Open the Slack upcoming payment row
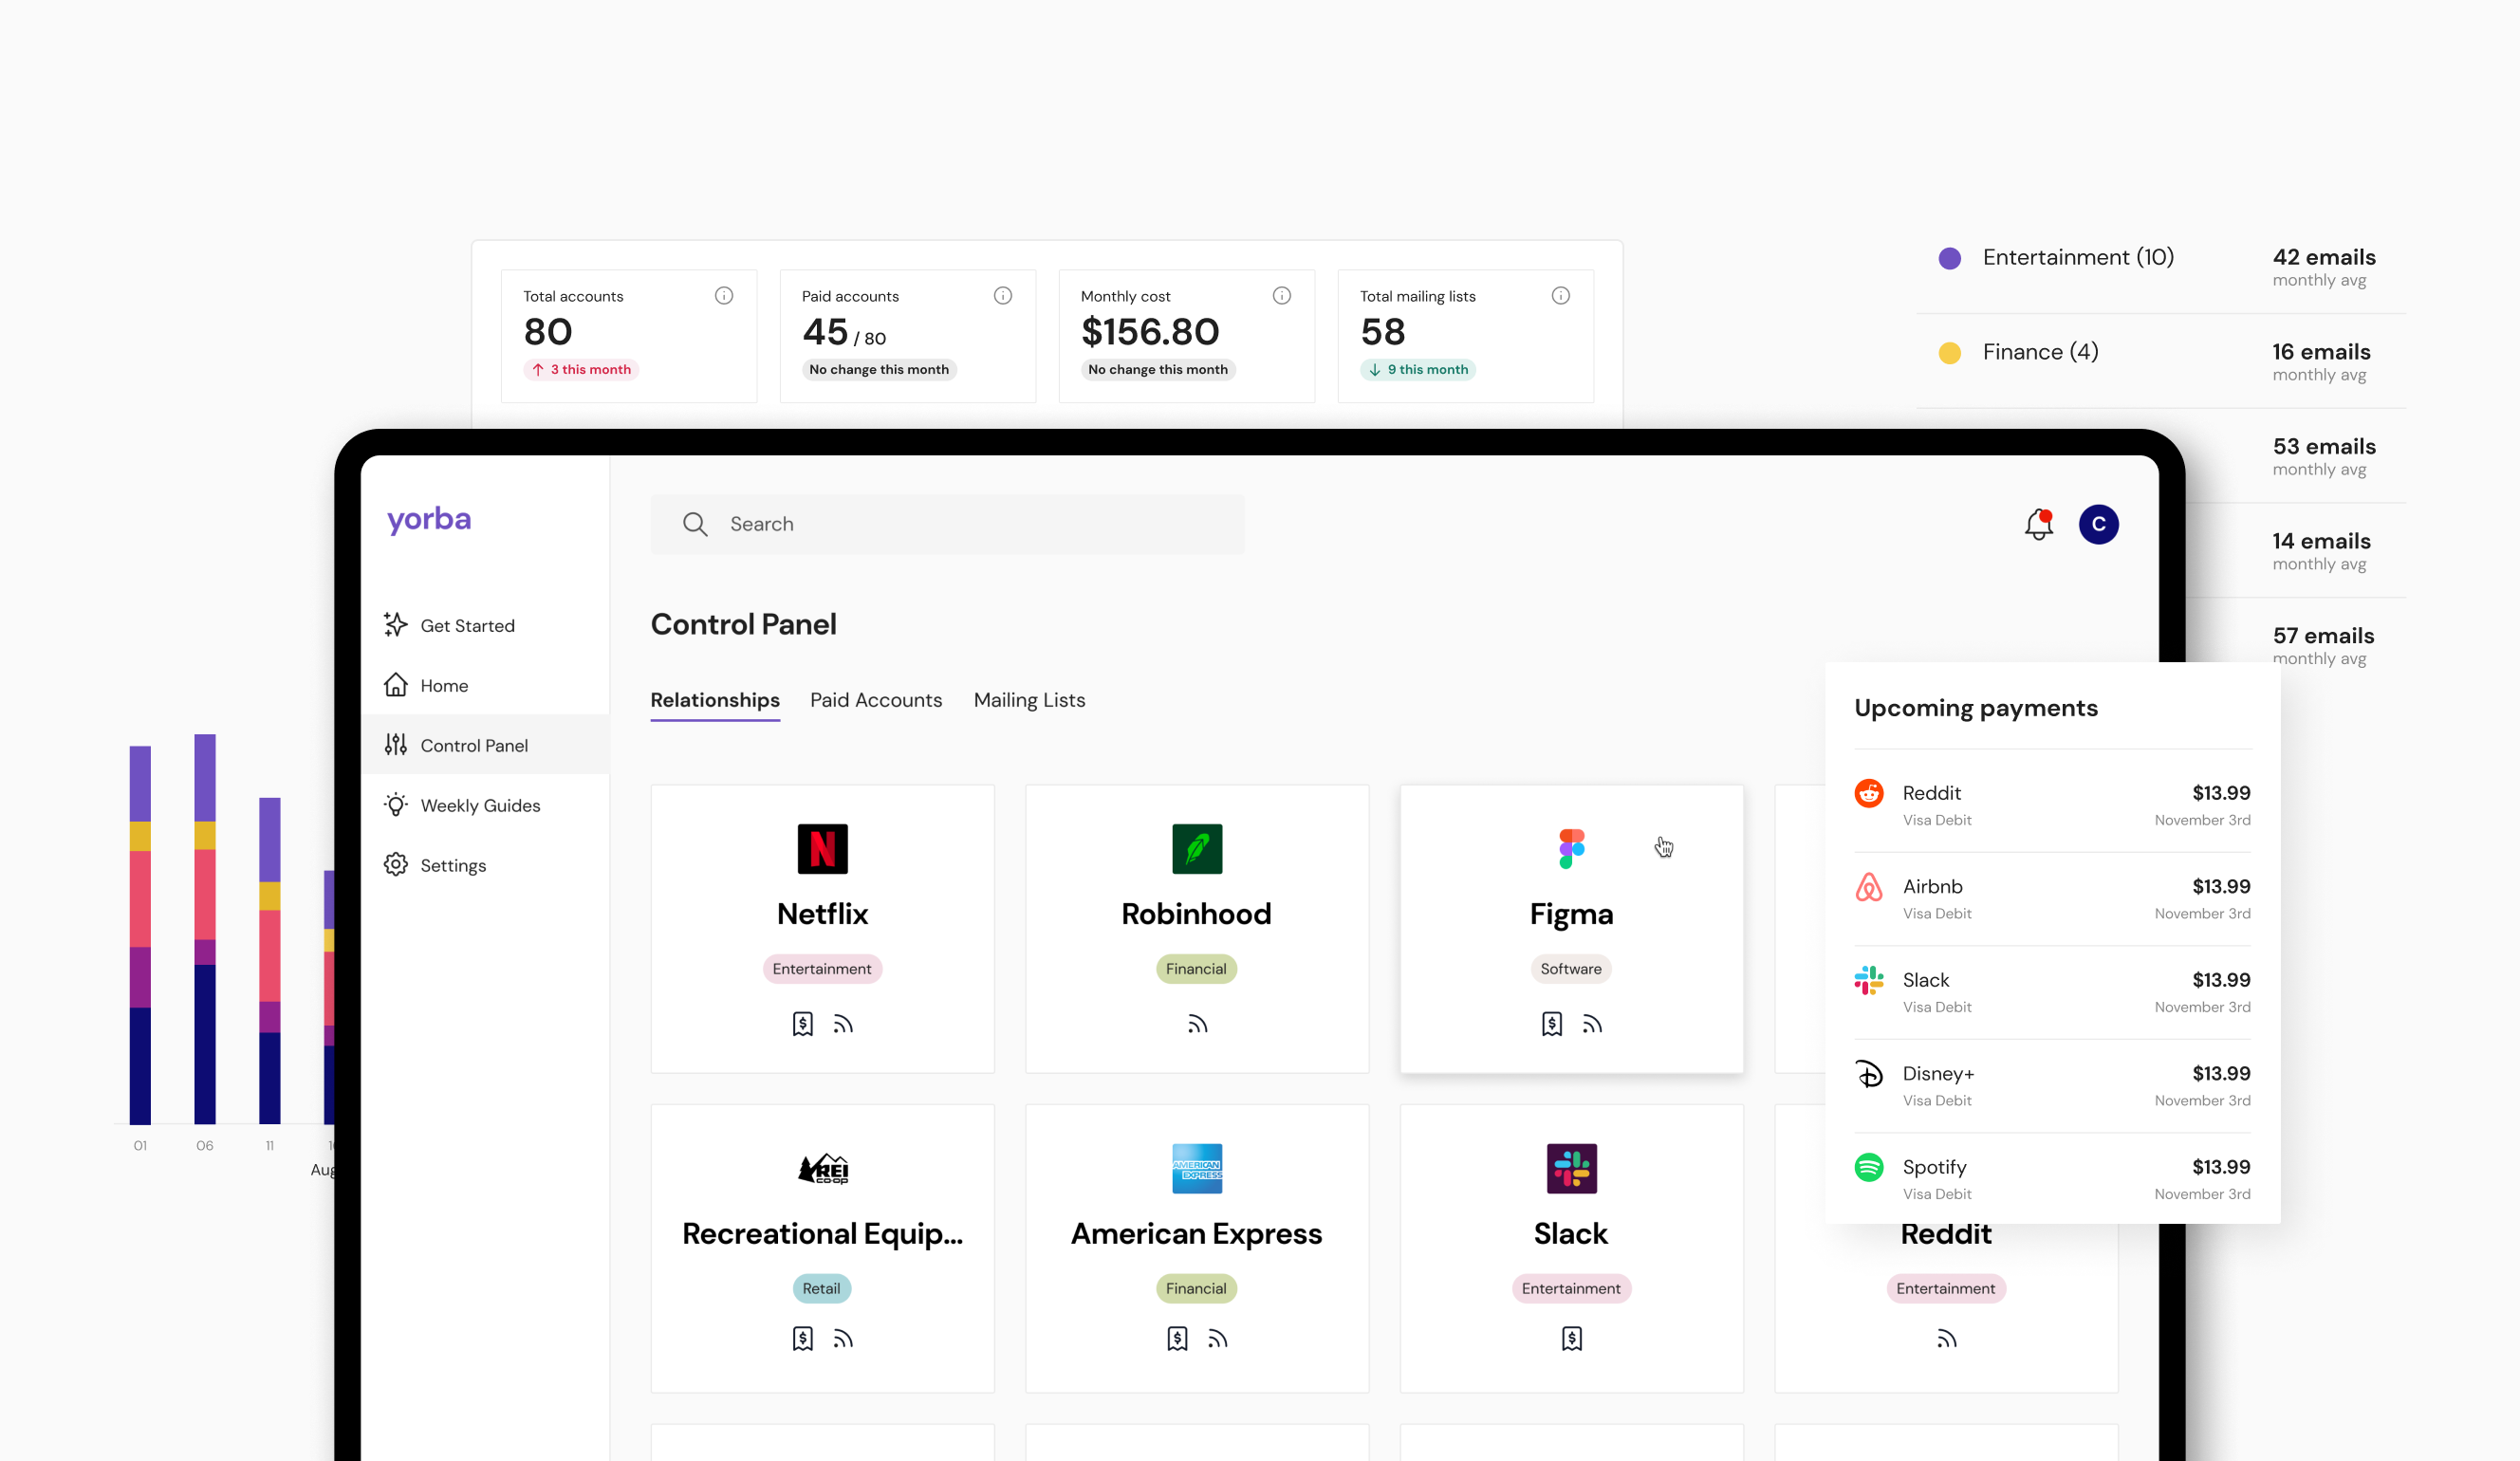 2052,991
